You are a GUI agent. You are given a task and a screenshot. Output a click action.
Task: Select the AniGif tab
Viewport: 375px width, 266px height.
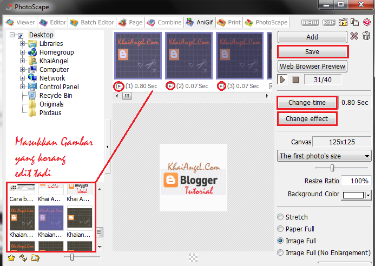pos(200,22)
